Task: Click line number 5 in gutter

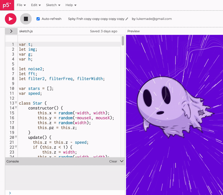Action: coord(13,64)
